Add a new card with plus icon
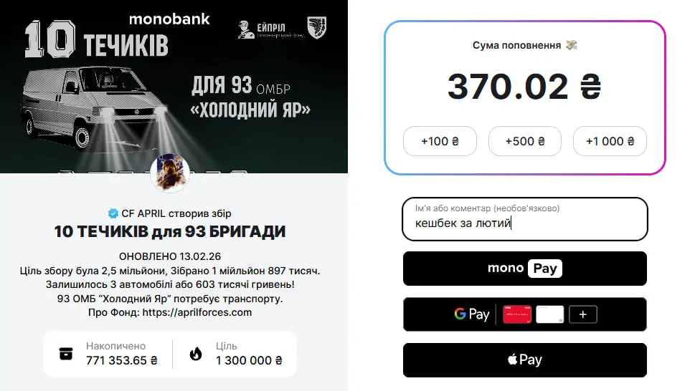Screen dimensions: 690x391 coord(582,314)
